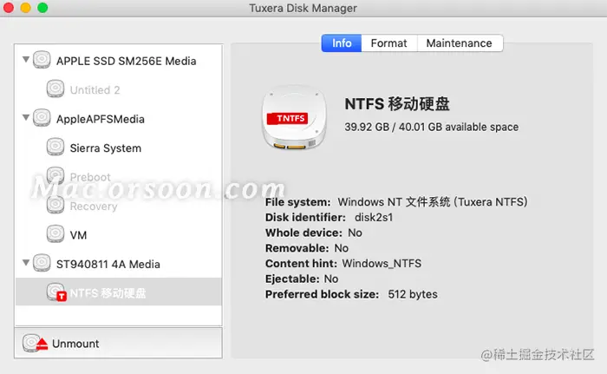Click the Unmount eject icon
This screenshot has height=374, width=607.
35,343
